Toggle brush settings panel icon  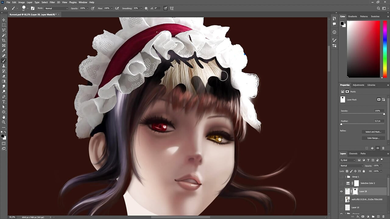point(33,8)
